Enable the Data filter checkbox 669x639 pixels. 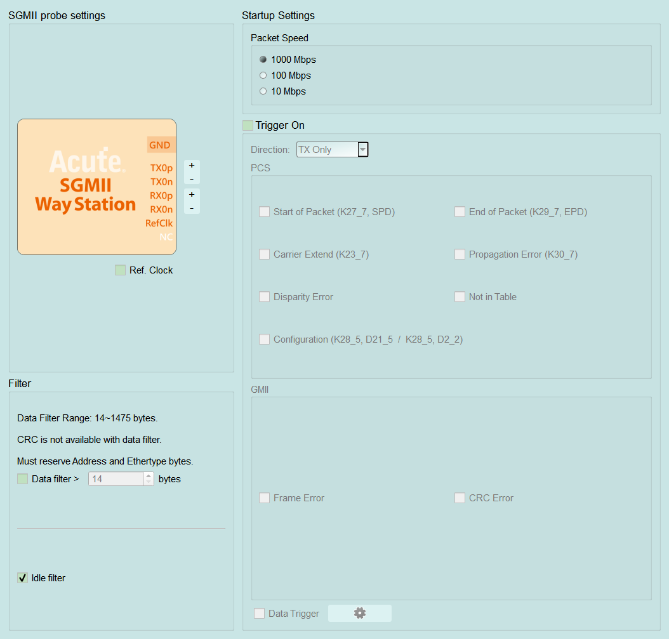click(x=23, y=479)
